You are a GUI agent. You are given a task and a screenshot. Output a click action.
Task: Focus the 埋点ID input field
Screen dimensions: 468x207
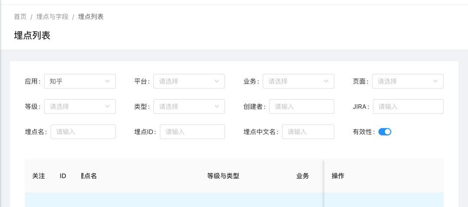[192, 132]
